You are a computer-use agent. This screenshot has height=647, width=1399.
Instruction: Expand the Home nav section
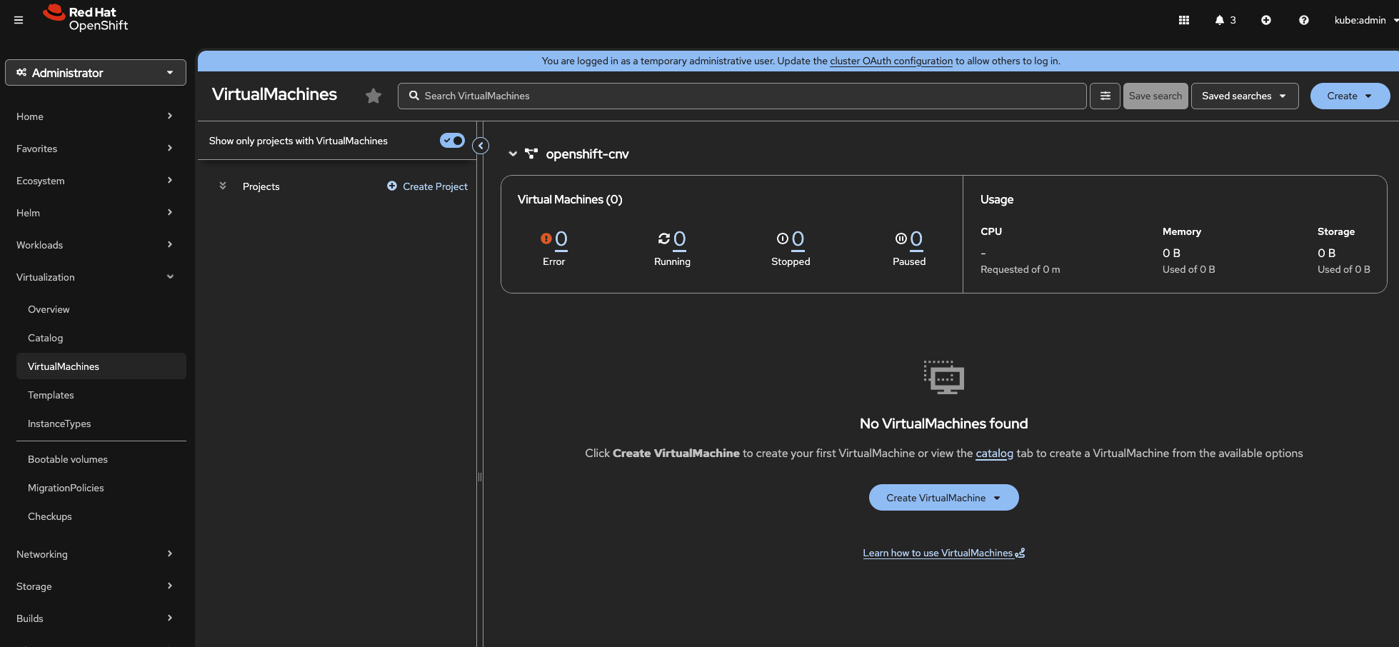click(96, 116)
